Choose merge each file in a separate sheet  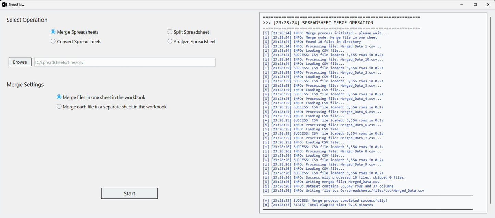(59, 106)
